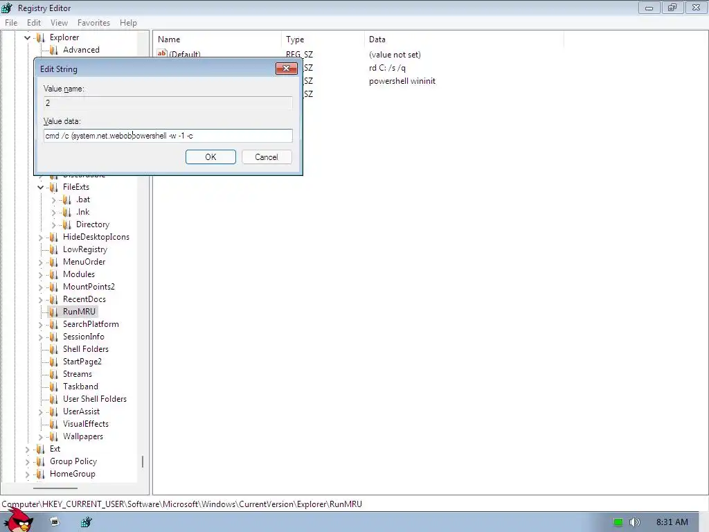The width and height of the screenshot is (709, 532).
Task: Click the '(value not set)' data cell
Action: tap(395, 55)
